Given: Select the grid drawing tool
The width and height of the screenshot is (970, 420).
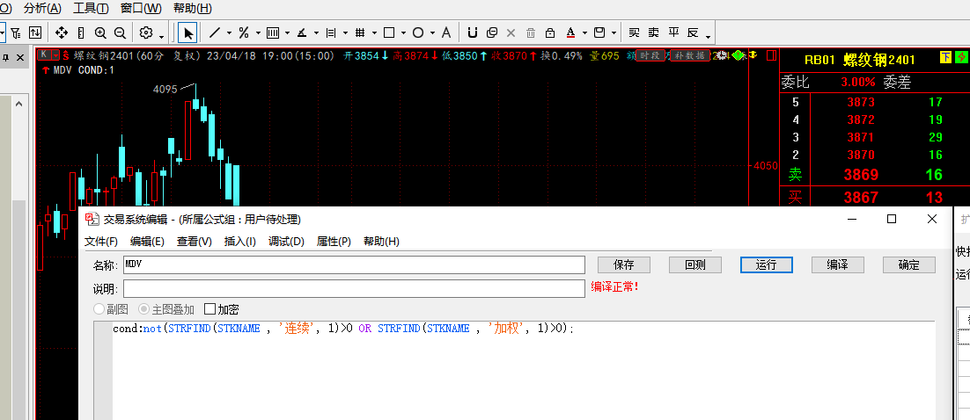Looking at the screenshot, I should pos(360,33).
